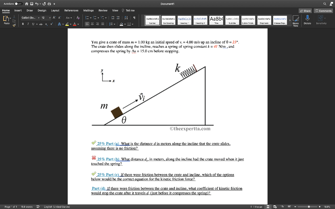Select the Format Painter tool
This screenshot has height=209, width=335.
14,25
